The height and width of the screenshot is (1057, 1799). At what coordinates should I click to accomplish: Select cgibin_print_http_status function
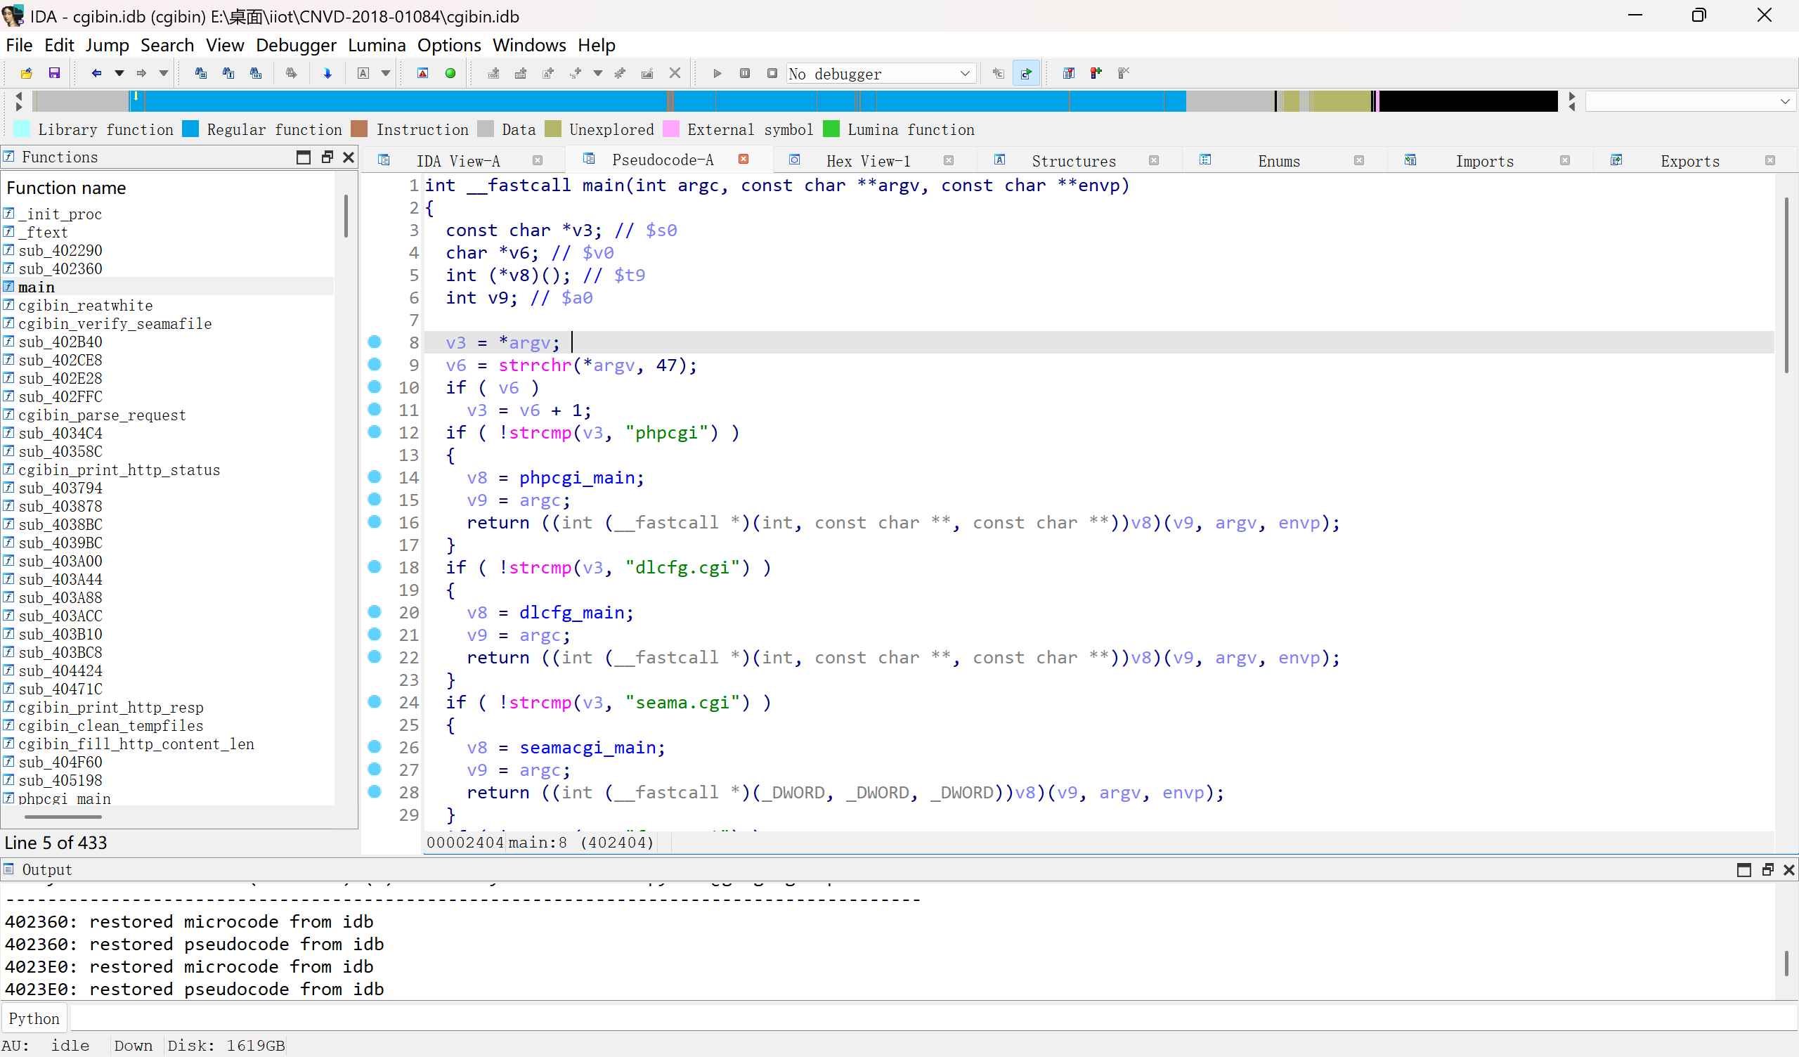119,470
